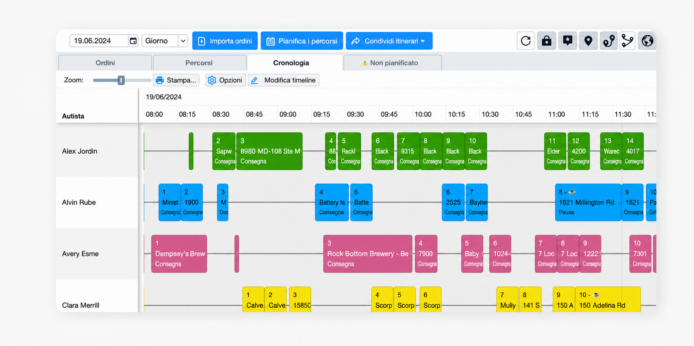Click Alvin Rube stop 2 1900
The image size is (694, 346).
[x=192, y=202]
